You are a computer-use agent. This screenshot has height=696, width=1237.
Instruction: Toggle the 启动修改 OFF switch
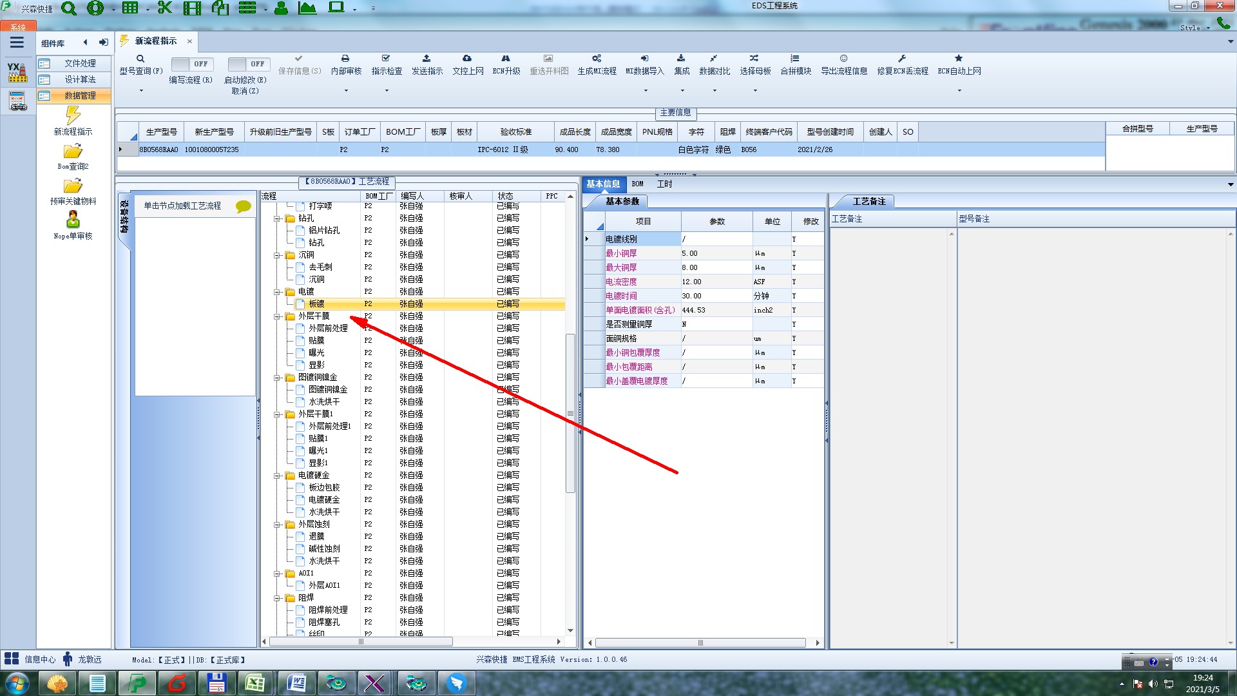pyautogui.click(x=247, y=64)
